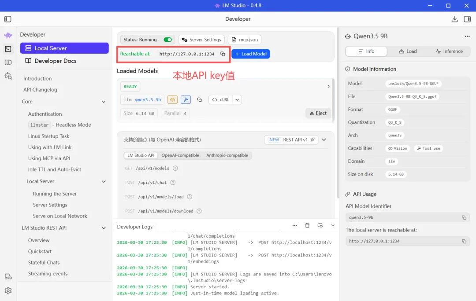This screenshot has width=476, height=301.
Task: Collapse the supported endpoints section
Action: [x=324, y=140]
